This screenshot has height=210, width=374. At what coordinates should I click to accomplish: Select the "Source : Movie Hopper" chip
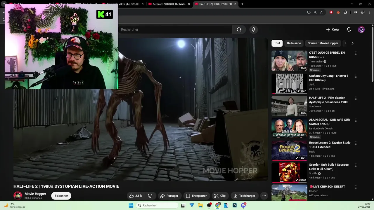[x=323, y=43]
